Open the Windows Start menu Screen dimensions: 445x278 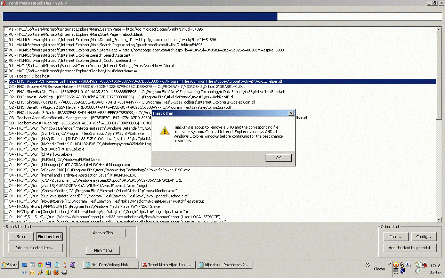point(10,265)
